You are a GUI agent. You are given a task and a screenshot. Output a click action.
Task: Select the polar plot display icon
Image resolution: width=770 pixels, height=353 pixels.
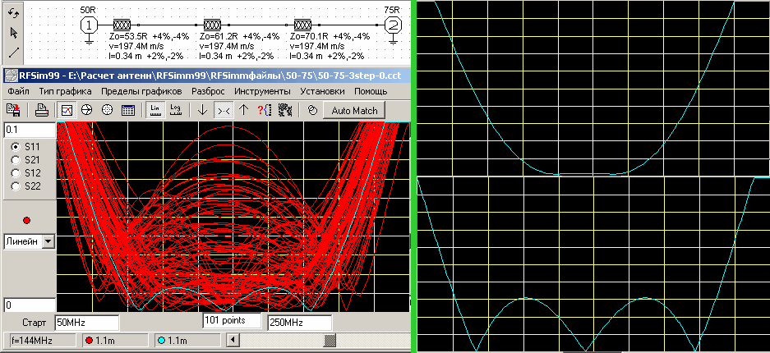tap(107, 110)
